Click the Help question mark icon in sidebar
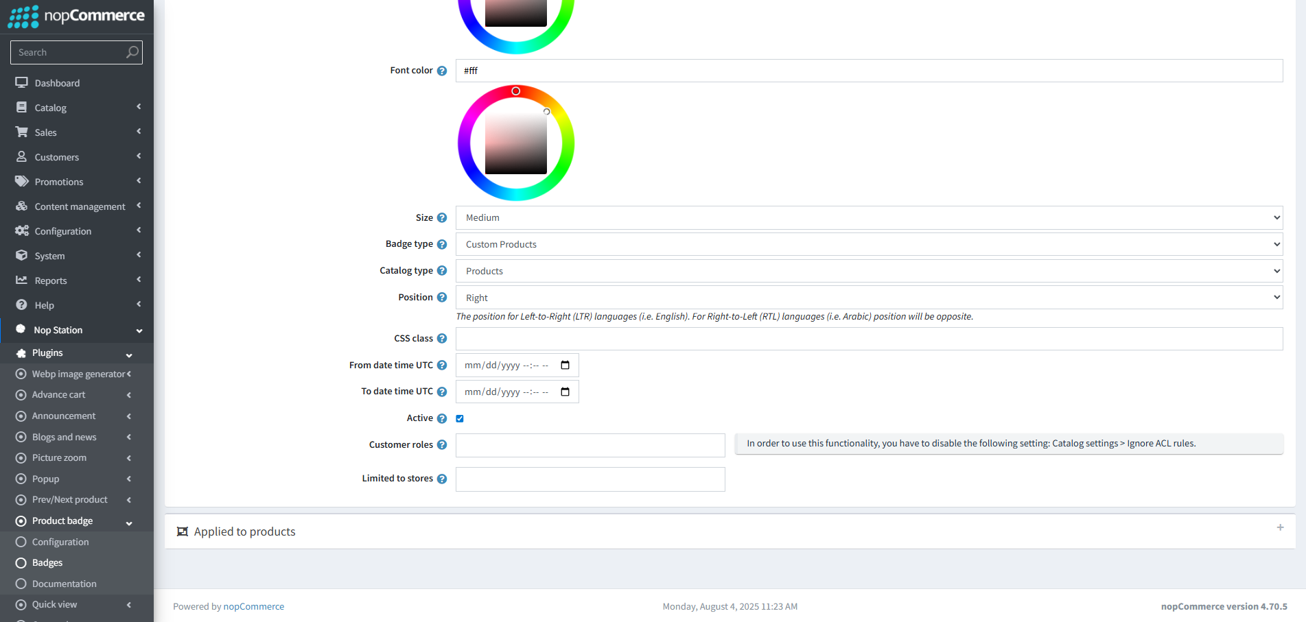The height and width of the screenshot is (622, 1306). (x=22, y=304)
